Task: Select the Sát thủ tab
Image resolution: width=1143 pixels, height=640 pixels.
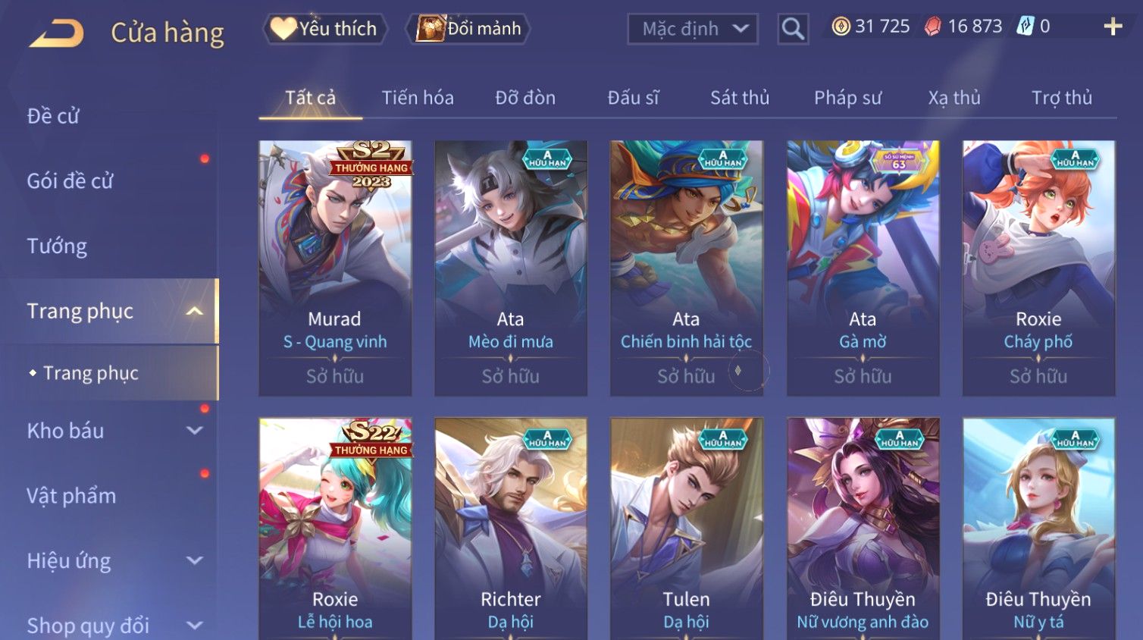Action: (740, 98)
